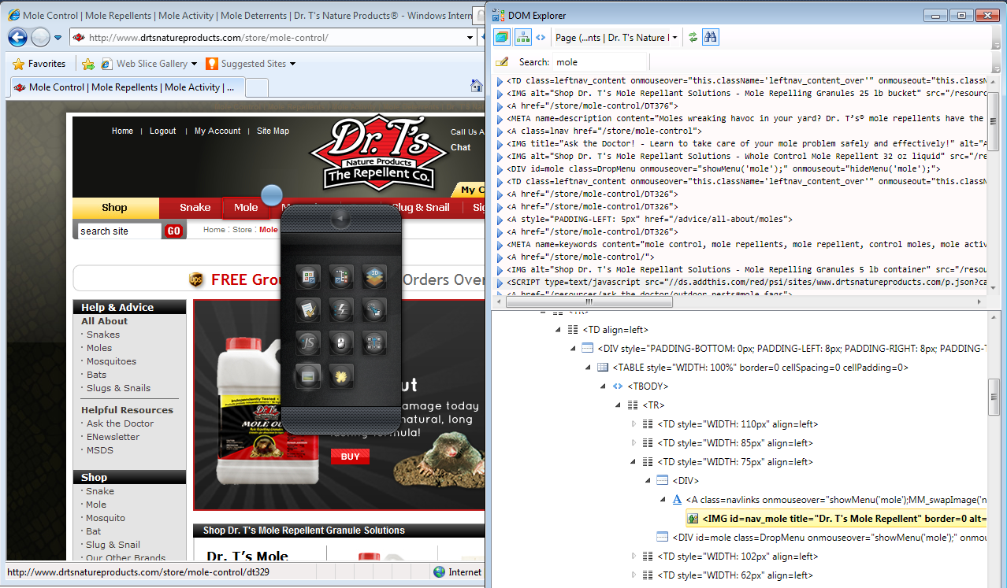Toggle the binoculars search button
The height and width of the screenshot is (588, 1007).
pyautogui.click(x=710, y=37)
